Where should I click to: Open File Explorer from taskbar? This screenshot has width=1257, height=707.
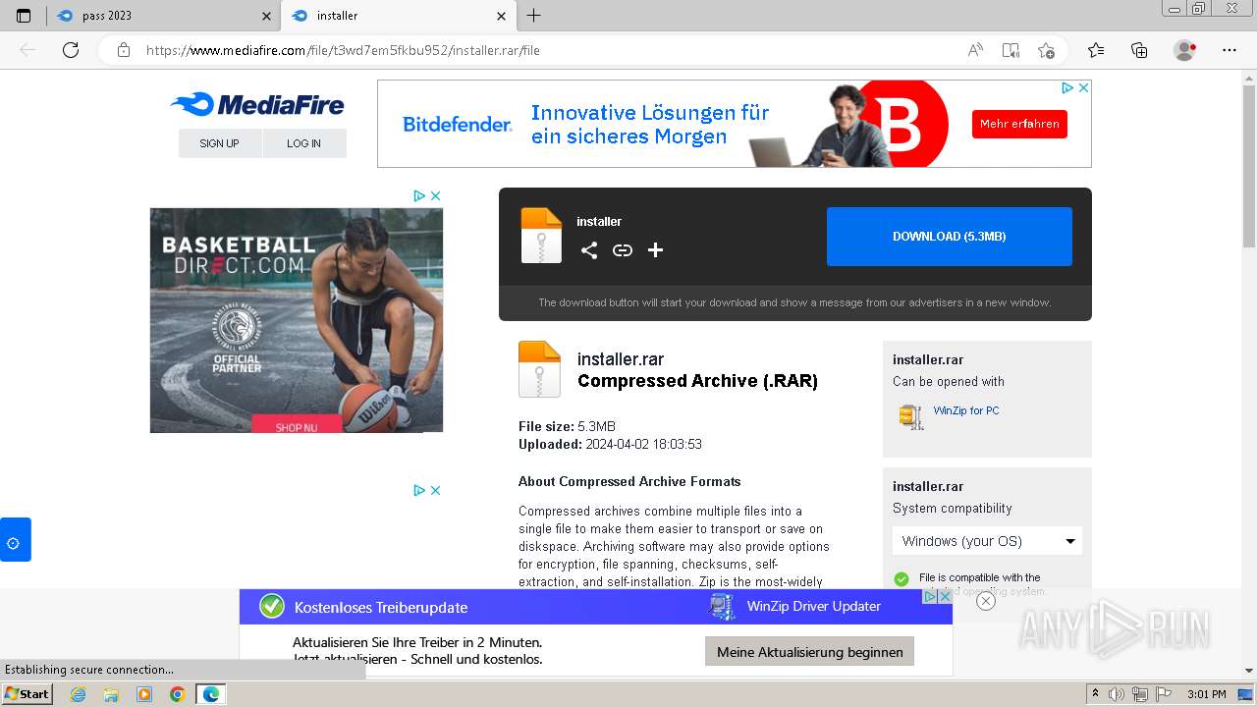coord(111,694)
